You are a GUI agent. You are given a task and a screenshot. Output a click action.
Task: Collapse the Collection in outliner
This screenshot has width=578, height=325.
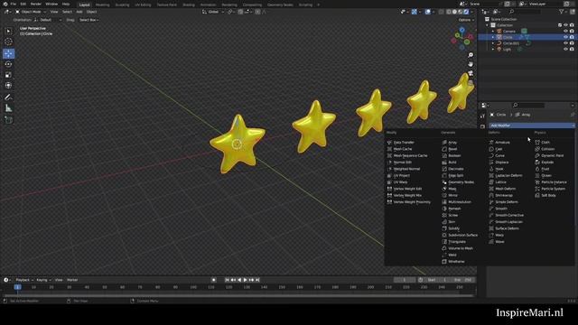[x=488, y=25]
